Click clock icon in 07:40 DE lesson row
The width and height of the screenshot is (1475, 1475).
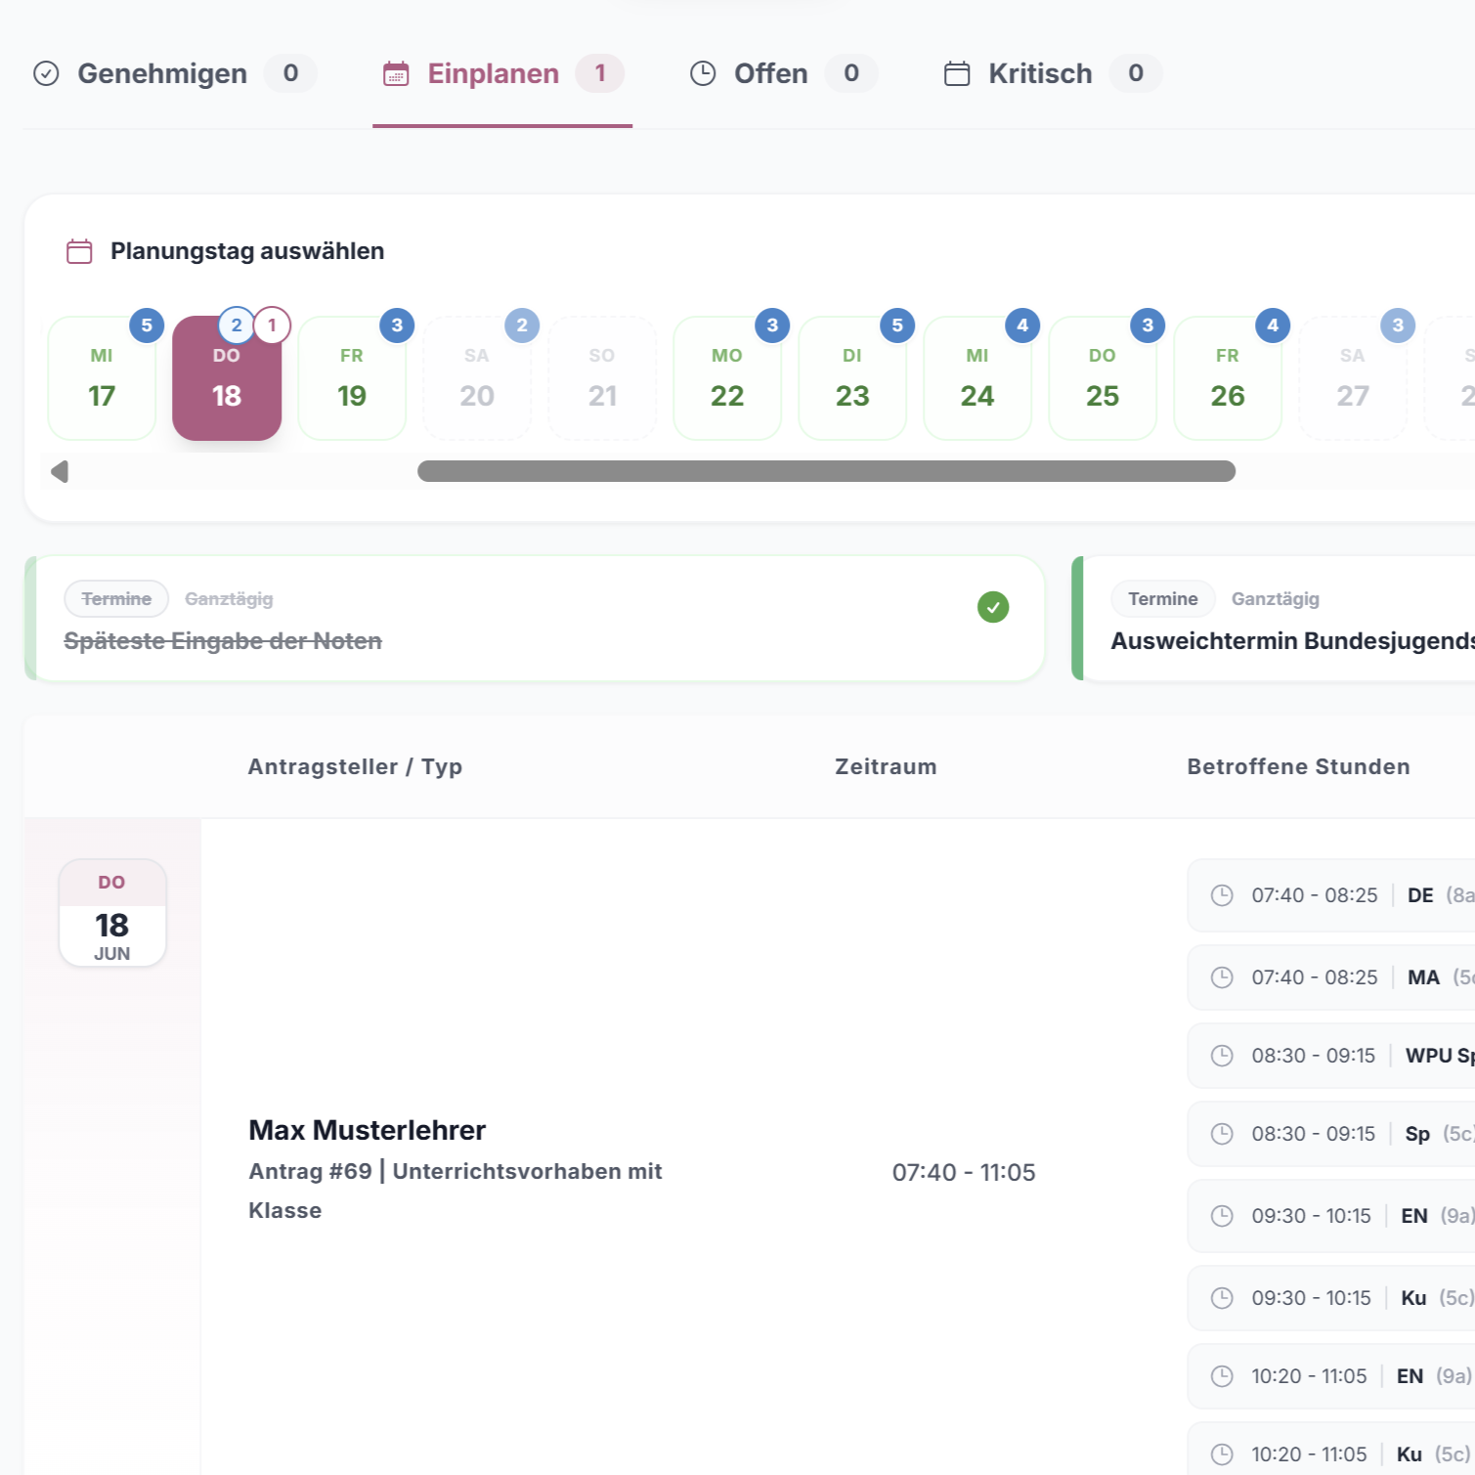point(1222,895)
